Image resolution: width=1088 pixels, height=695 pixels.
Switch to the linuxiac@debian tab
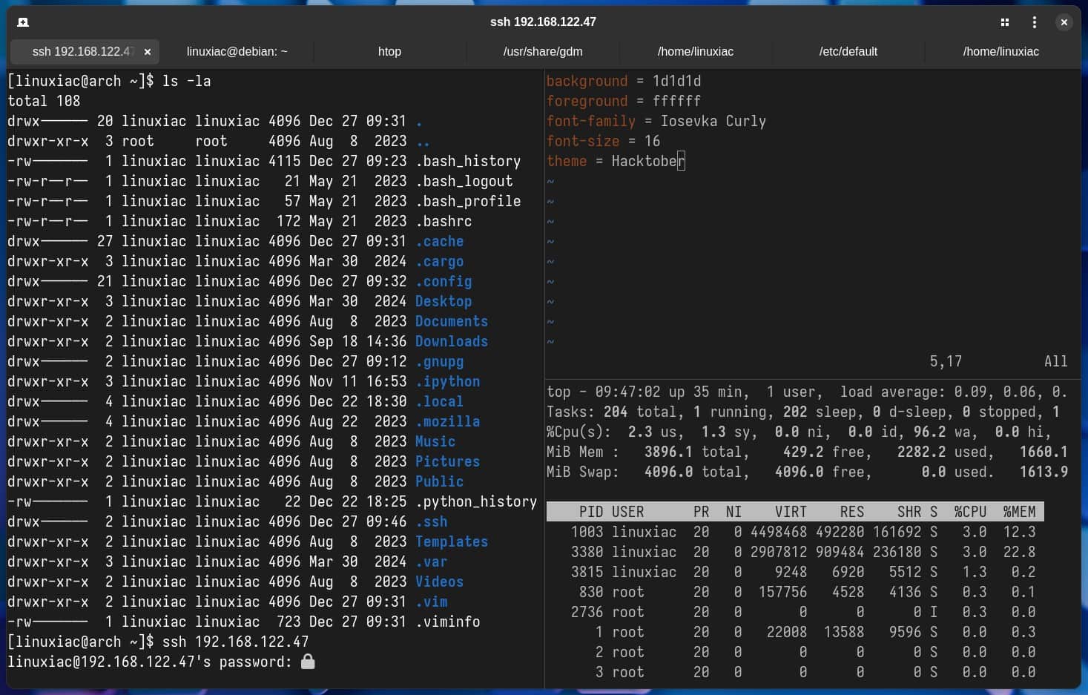(237, 52)
